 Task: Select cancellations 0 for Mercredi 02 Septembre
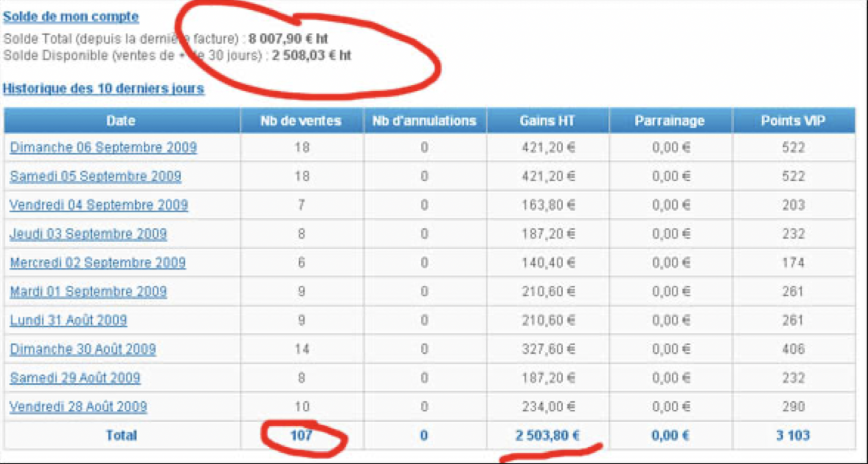[424, 263]
